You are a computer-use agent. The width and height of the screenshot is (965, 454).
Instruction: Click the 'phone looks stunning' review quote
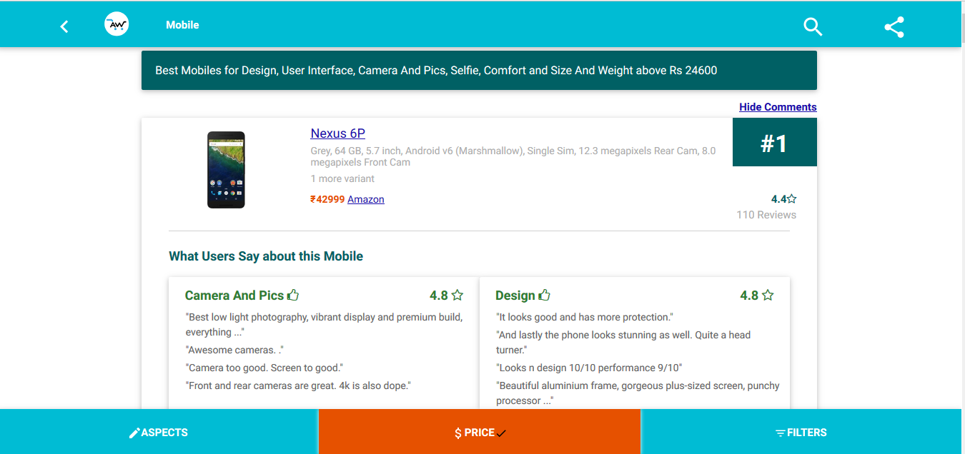623,342
